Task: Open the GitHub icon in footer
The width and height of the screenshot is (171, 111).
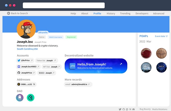Action: pyautogui.click(x=124, y=109)
